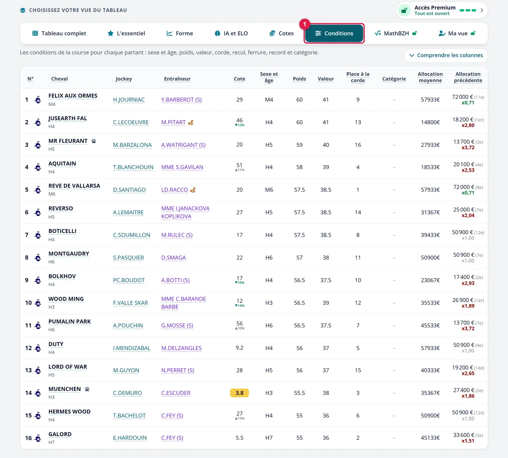Click the stacked layers icon by CHOISISSEZ VOTRE VUE
This screenshot has width=508, height=458.
[23, 10]
